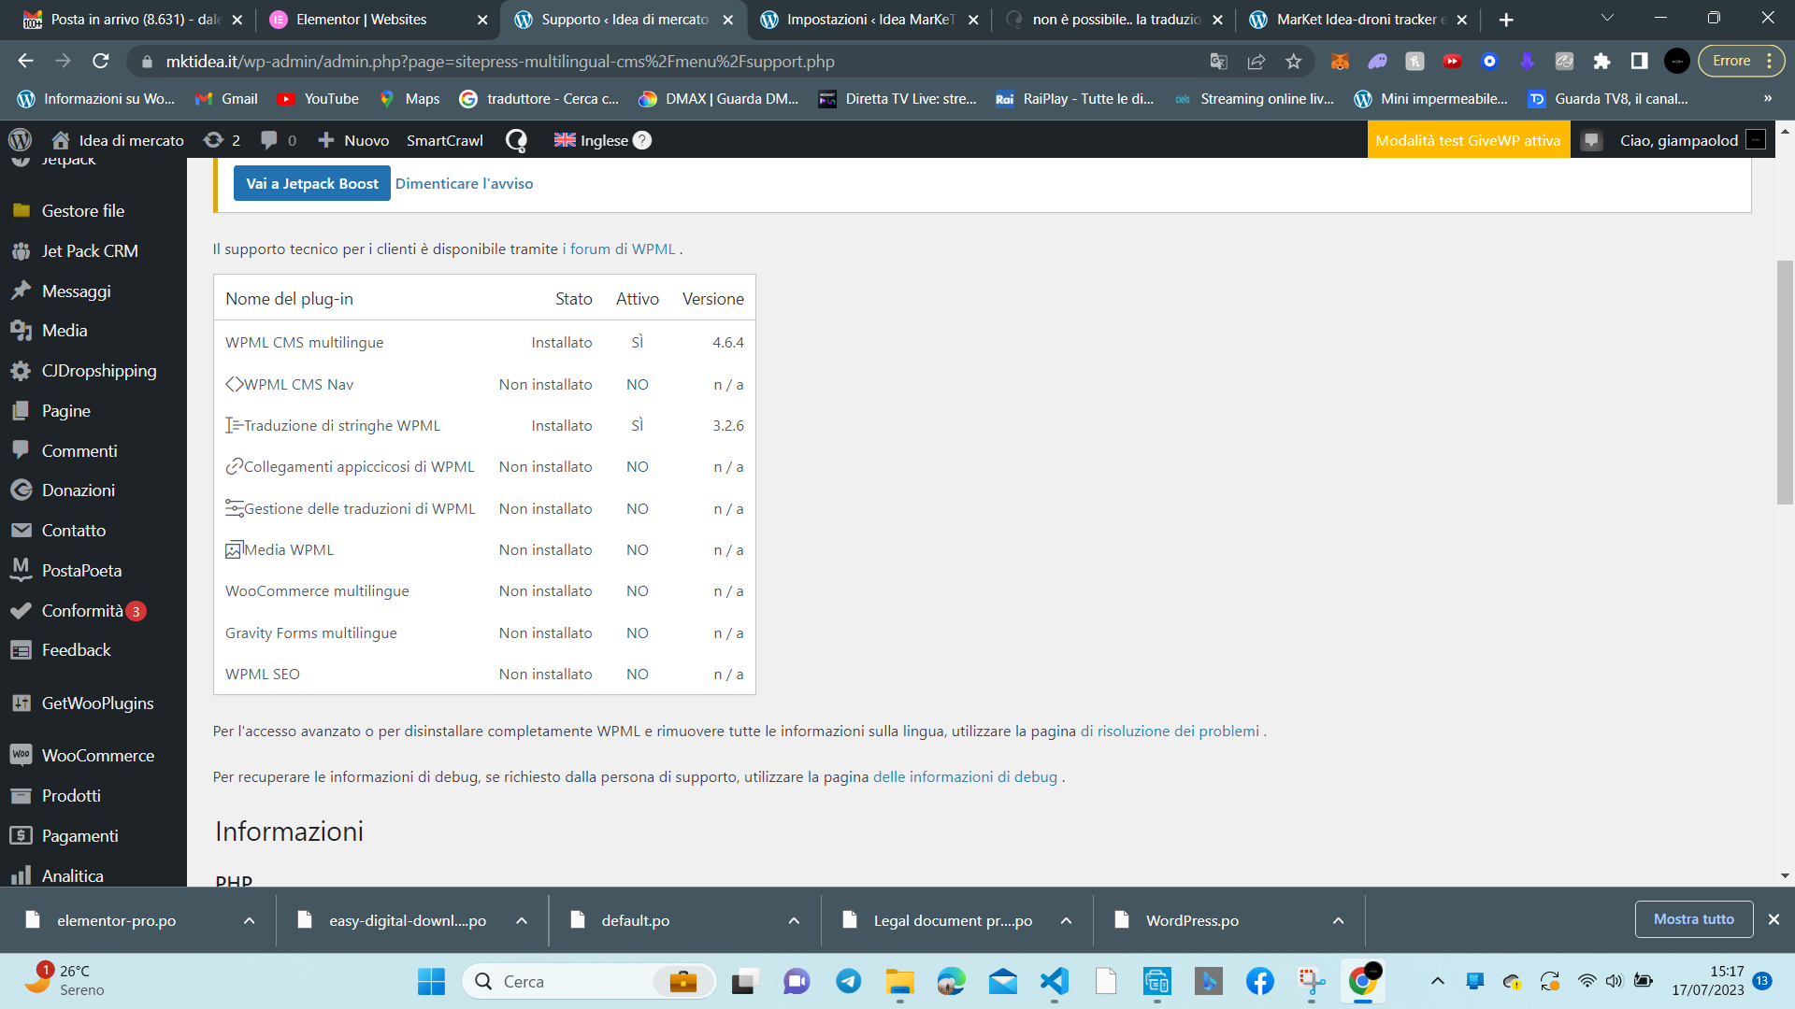The height and width of the screenshot is (1009, 1795).
Task: Click the page vertical scrollbar thumb
Action: pos(1785,383)
